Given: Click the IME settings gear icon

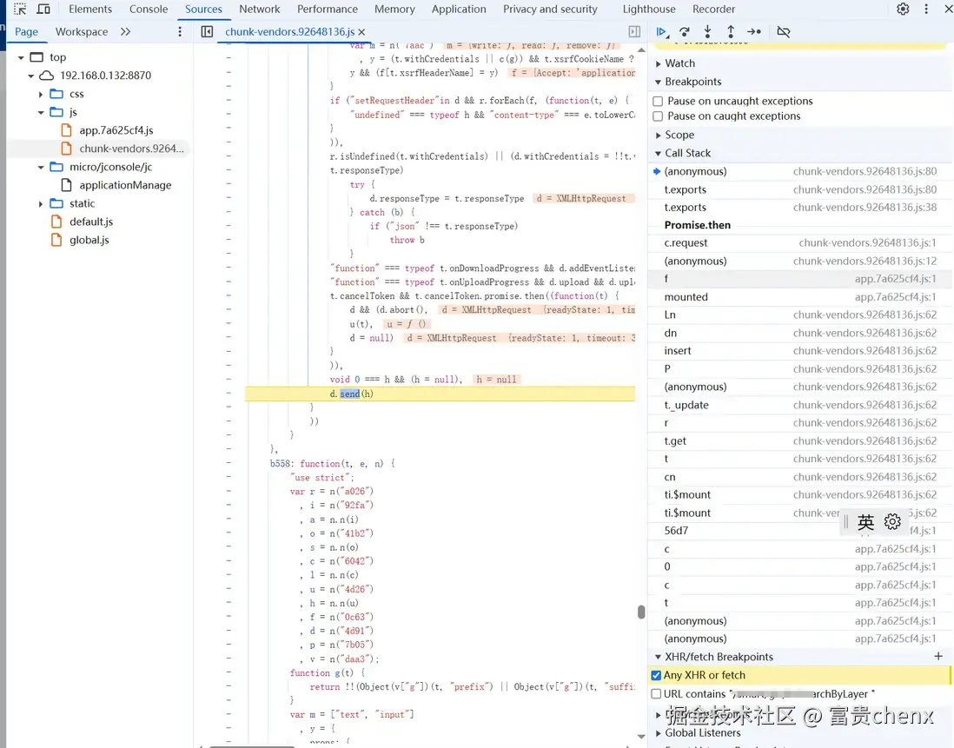Looking at the screenshot, I should (892, 522).
